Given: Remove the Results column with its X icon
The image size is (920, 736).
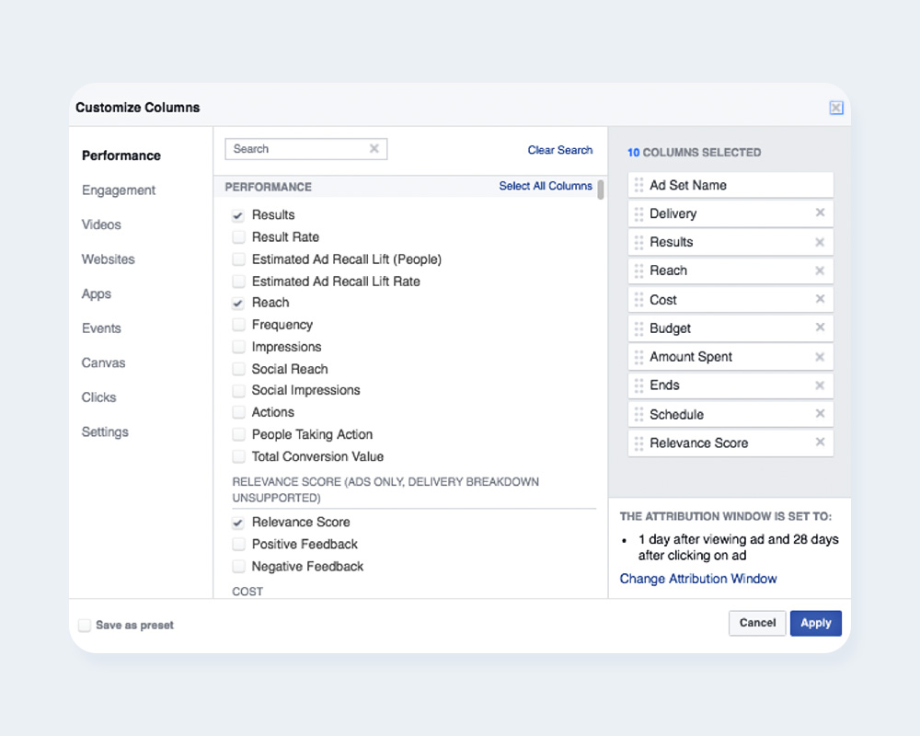Looking at the screenshot, I should (x=820, y=242).
